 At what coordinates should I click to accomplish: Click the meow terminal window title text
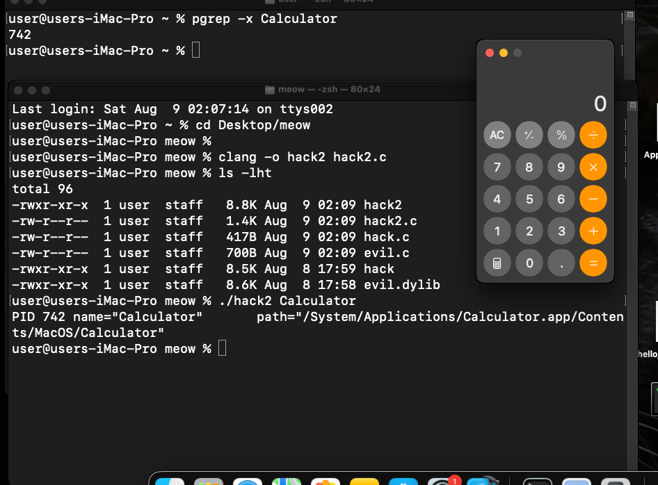329,89
